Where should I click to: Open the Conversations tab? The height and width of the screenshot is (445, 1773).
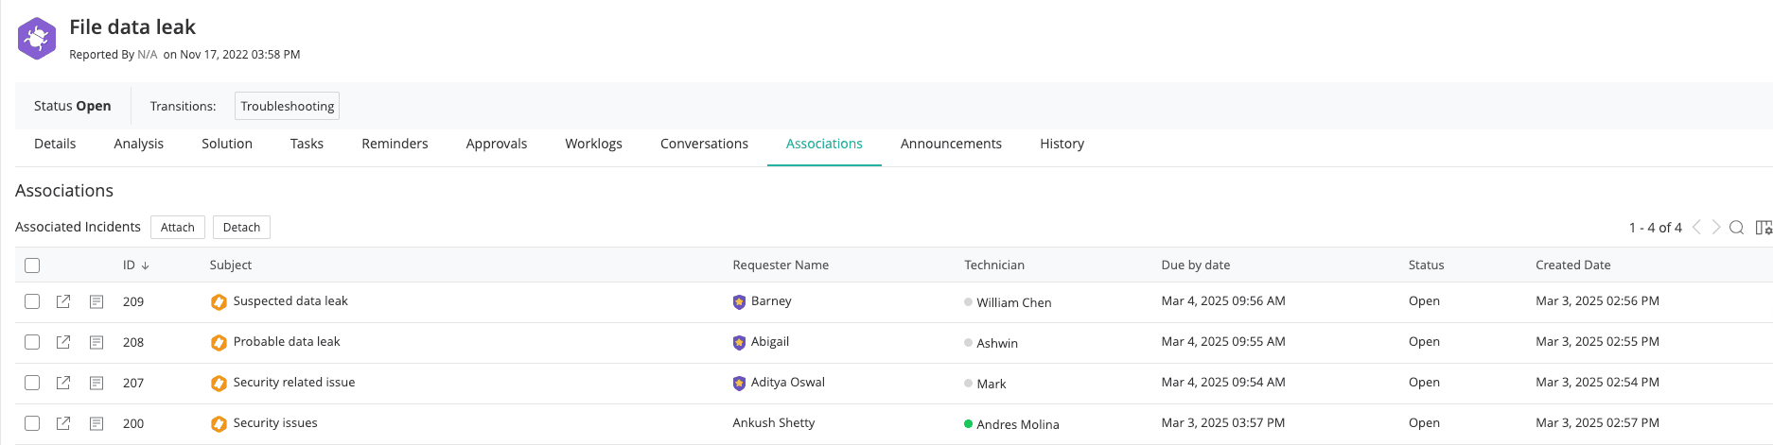[704, 144]
